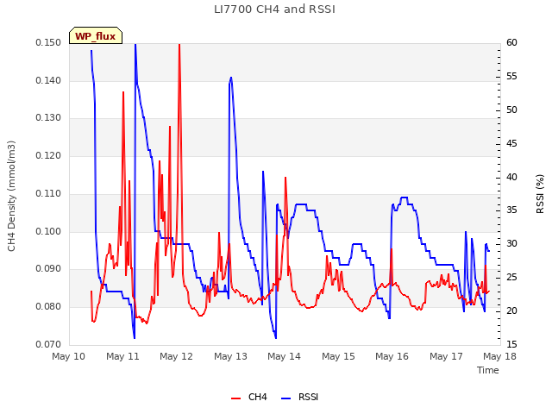552x414 pixels.
Task: Click the May 12 x-axis tick label
Action: tap(176, 356)
